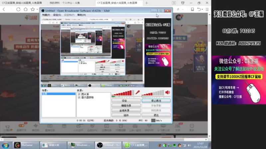Open the user avatar on Douyu page
The image size is (266, 149).
point(179,17)
